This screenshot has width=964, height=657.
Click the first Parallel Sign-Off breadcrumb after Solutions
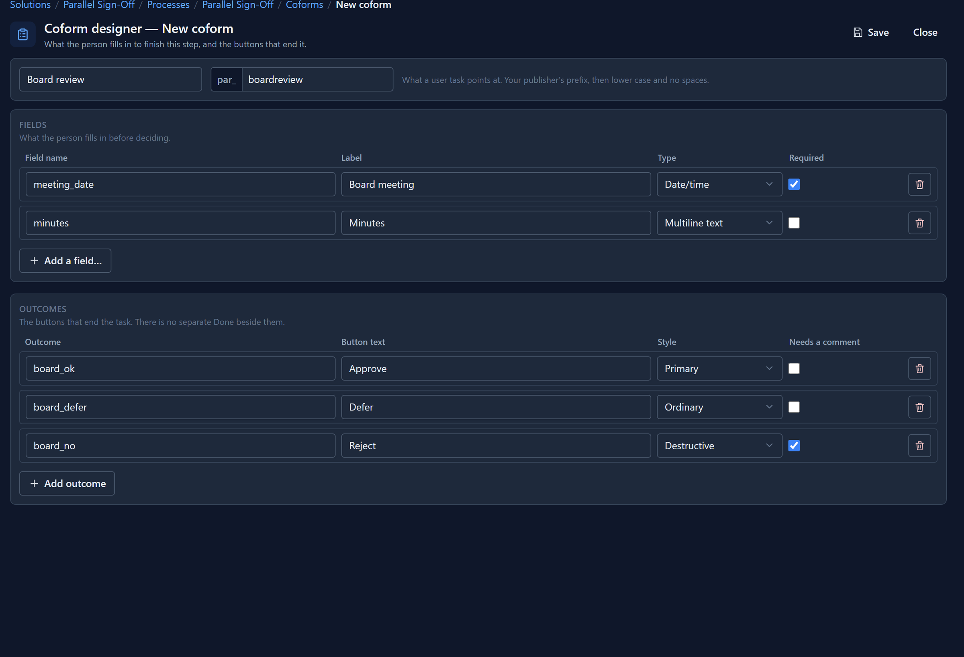tap(99, 5)
